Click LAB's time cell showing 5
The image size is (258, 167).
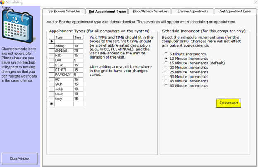point(78,60)
